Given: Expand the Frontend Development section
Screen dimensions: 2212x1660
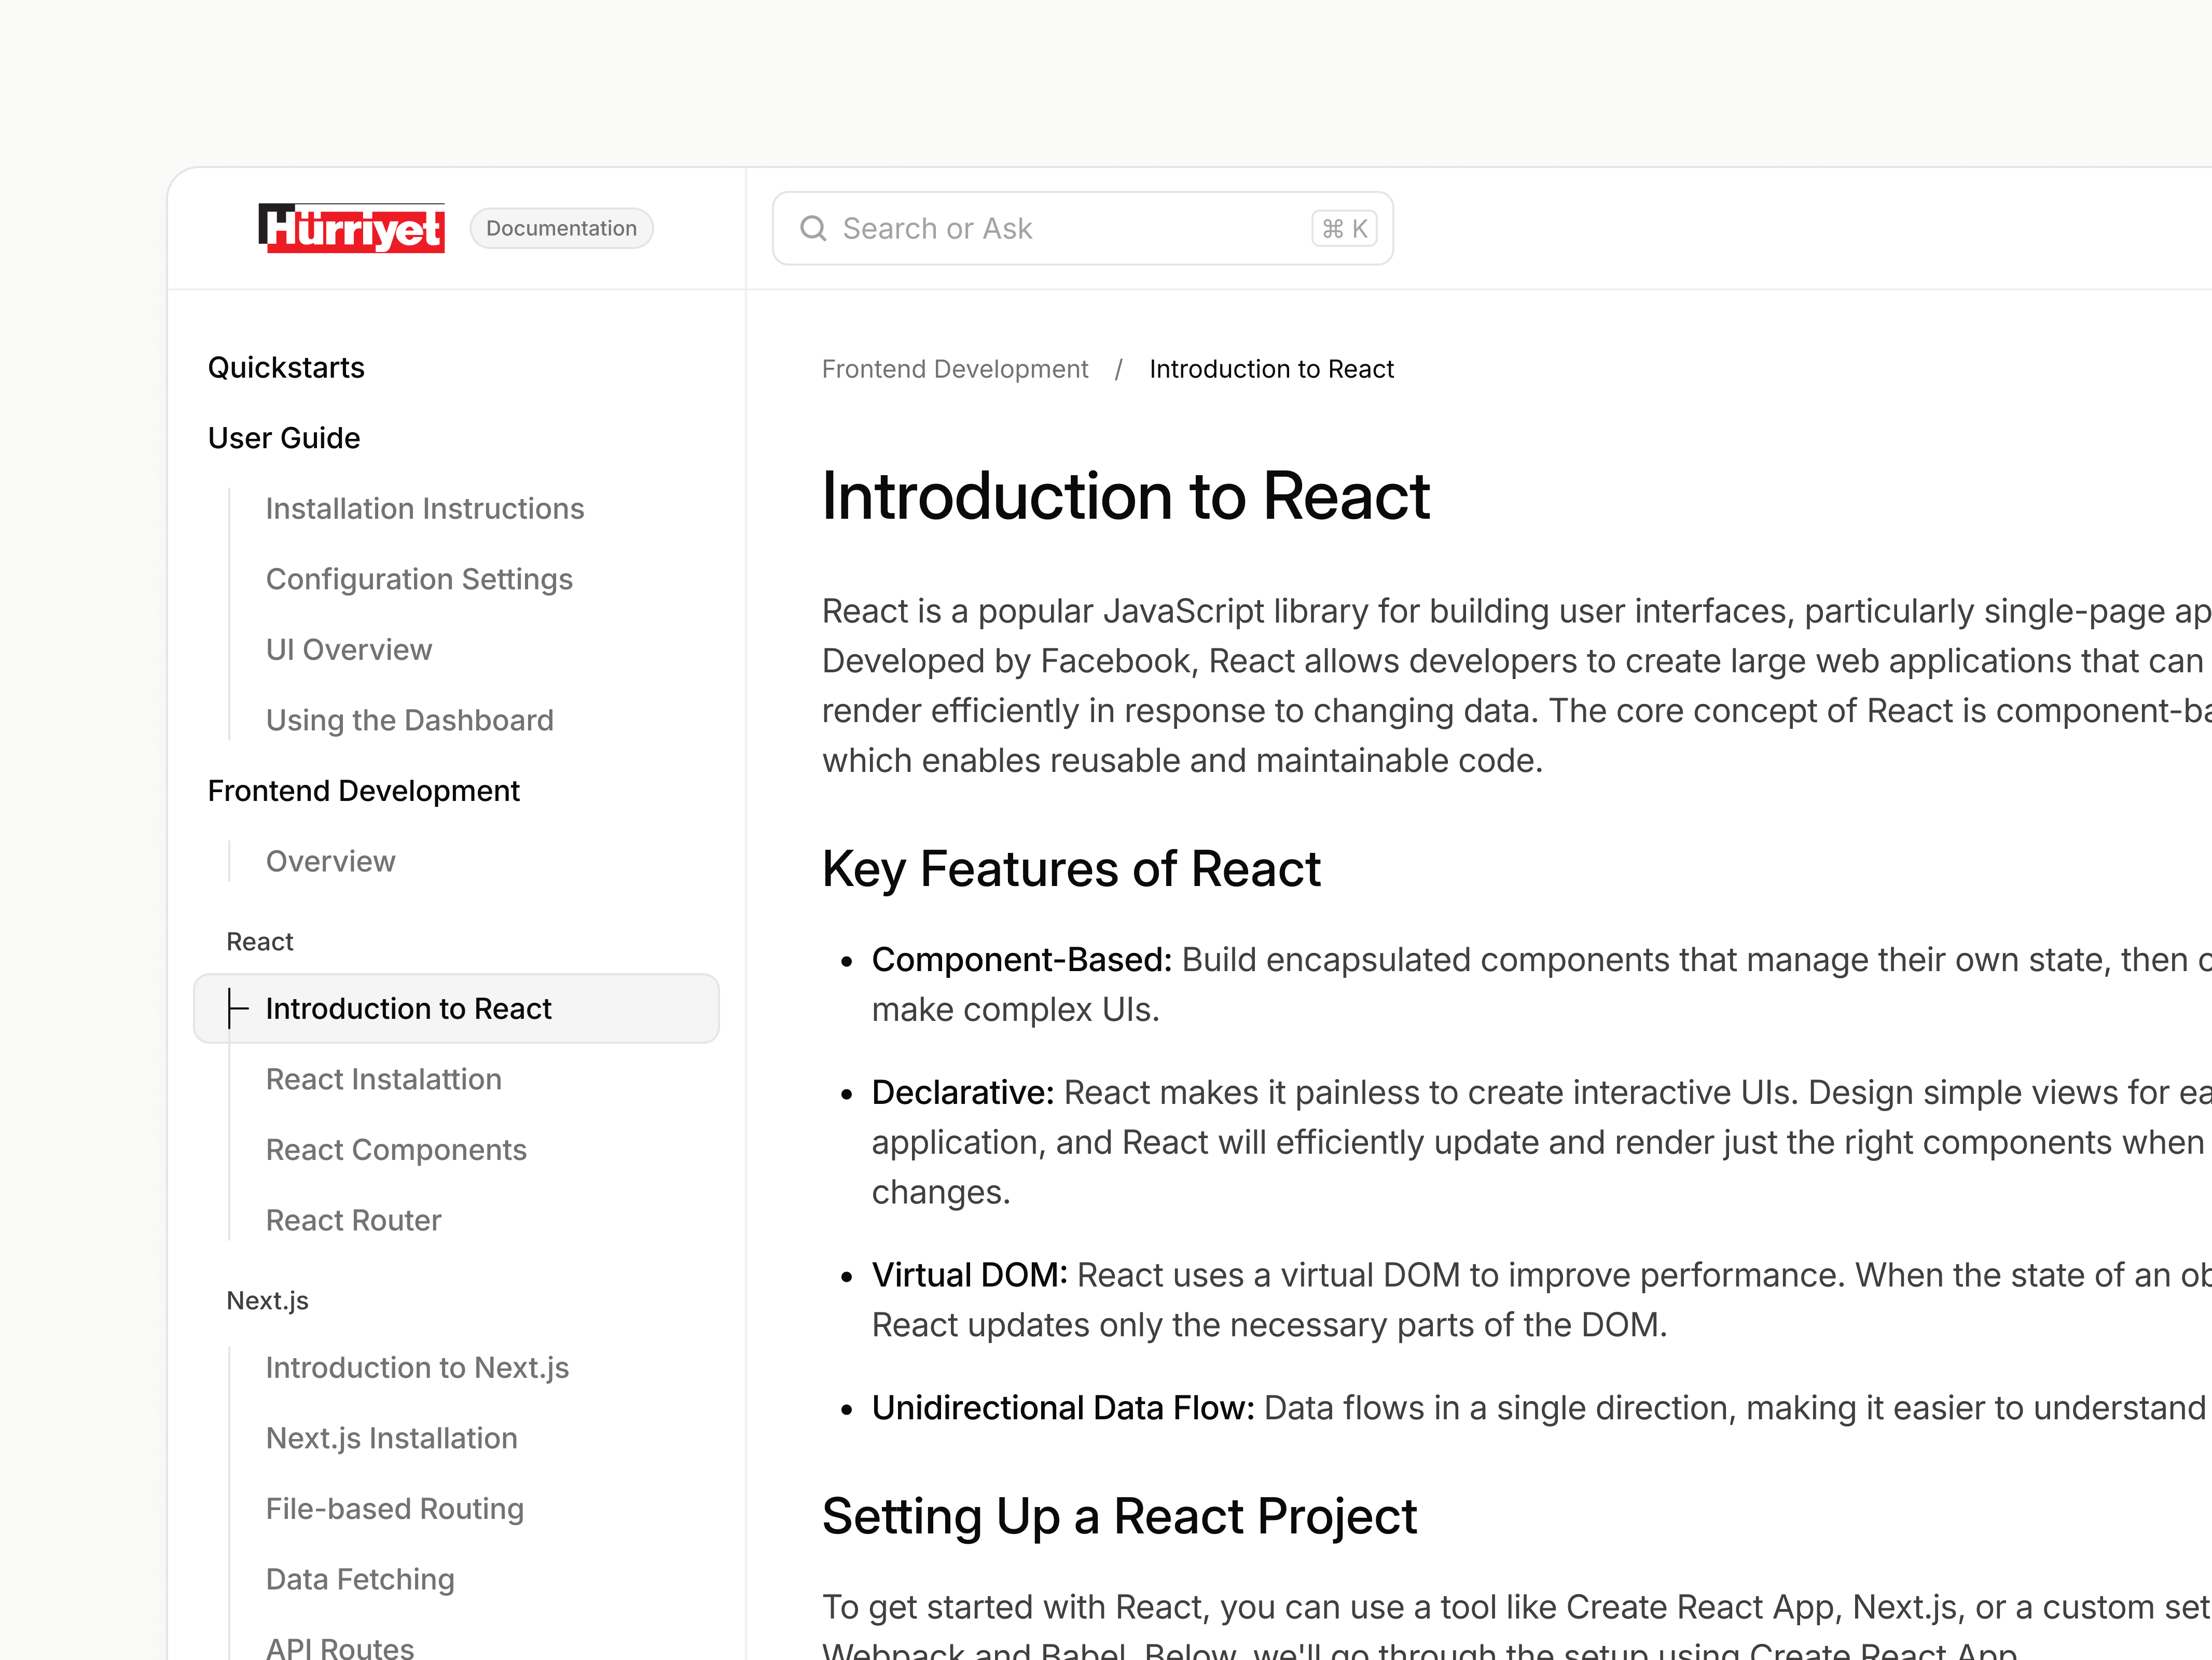Looking at the screenshot, I should (363, 790).
